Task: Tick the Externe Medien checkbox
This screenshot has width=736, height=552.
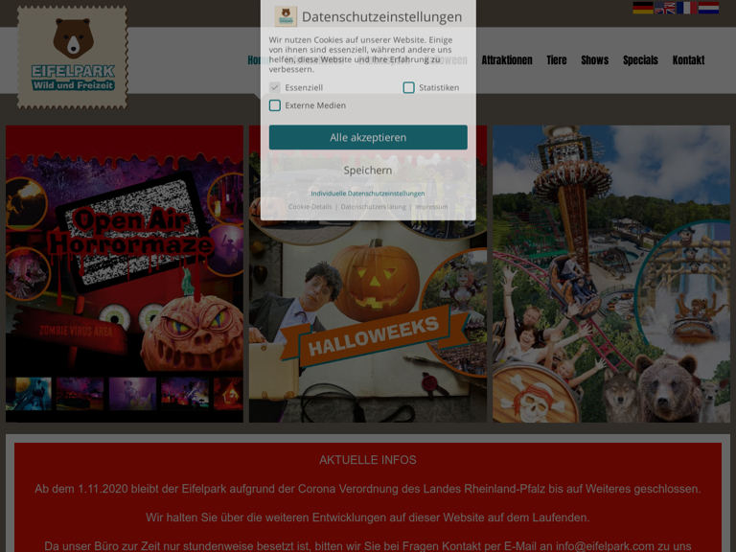Action: [x=275, y=105]
